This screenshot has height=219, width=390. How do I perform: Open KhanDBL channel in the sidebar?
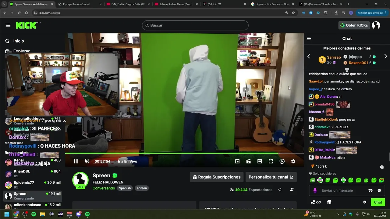(33, 174)
